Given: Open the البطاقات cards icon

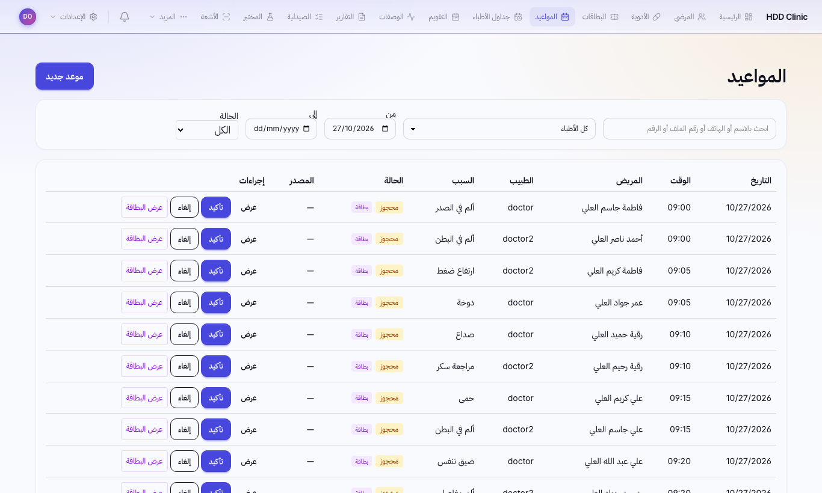Looking at the screenshot, I should click(614, 17).
